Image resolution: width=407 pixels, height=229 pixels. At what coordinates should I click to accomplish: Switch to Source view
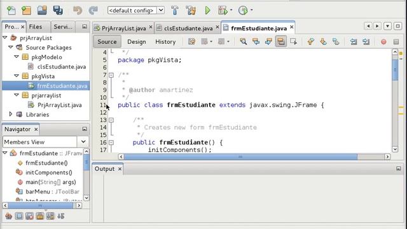(x=107, y=42)
